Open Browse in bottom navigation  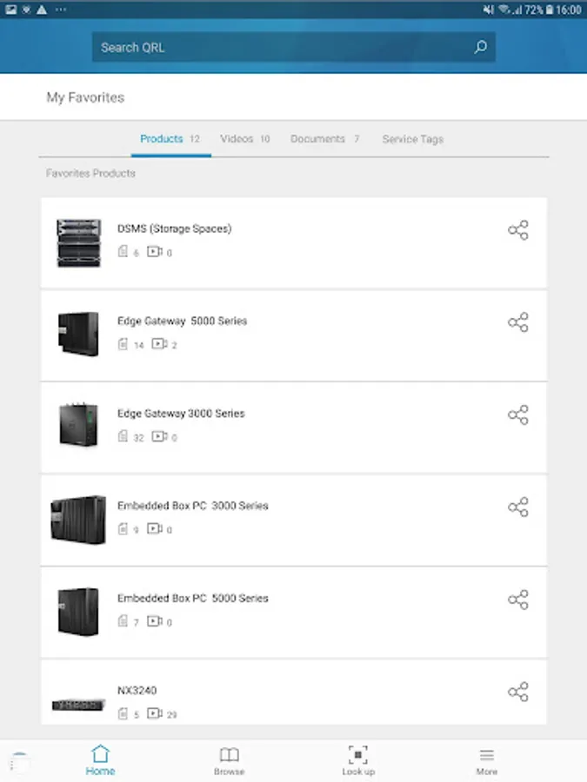point(229,761)
